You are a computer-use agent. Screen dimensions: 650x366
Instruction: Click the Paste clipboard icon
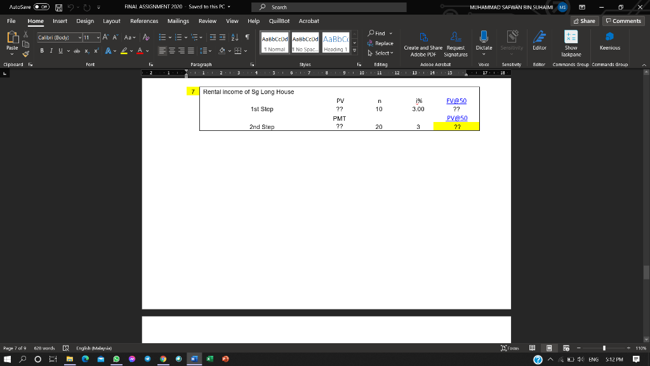13,37
